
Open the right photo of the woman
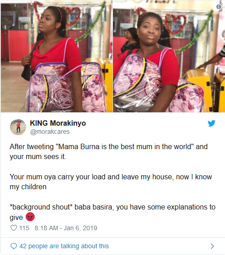169,56
